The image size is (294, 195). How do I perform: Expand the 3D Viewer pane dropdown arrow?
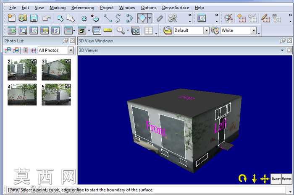[x=282, y=50]
